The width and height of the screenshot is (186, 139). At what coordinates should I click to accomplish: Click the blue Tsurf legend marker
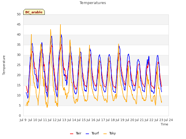pyautogui.click(x=87, y=134)
